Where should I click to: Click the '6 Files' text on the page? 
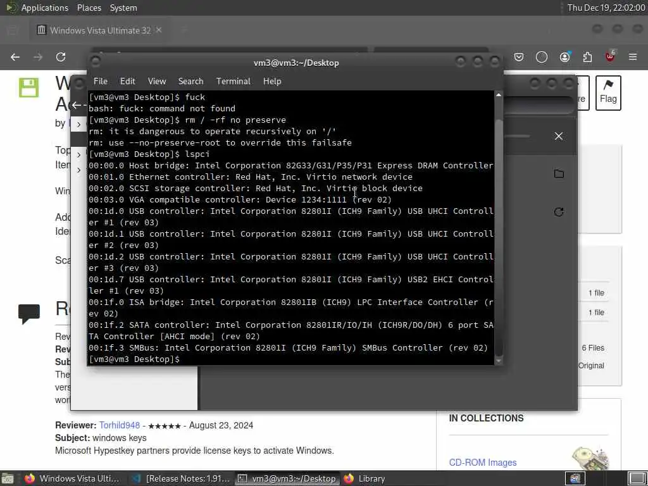point(593,348)
